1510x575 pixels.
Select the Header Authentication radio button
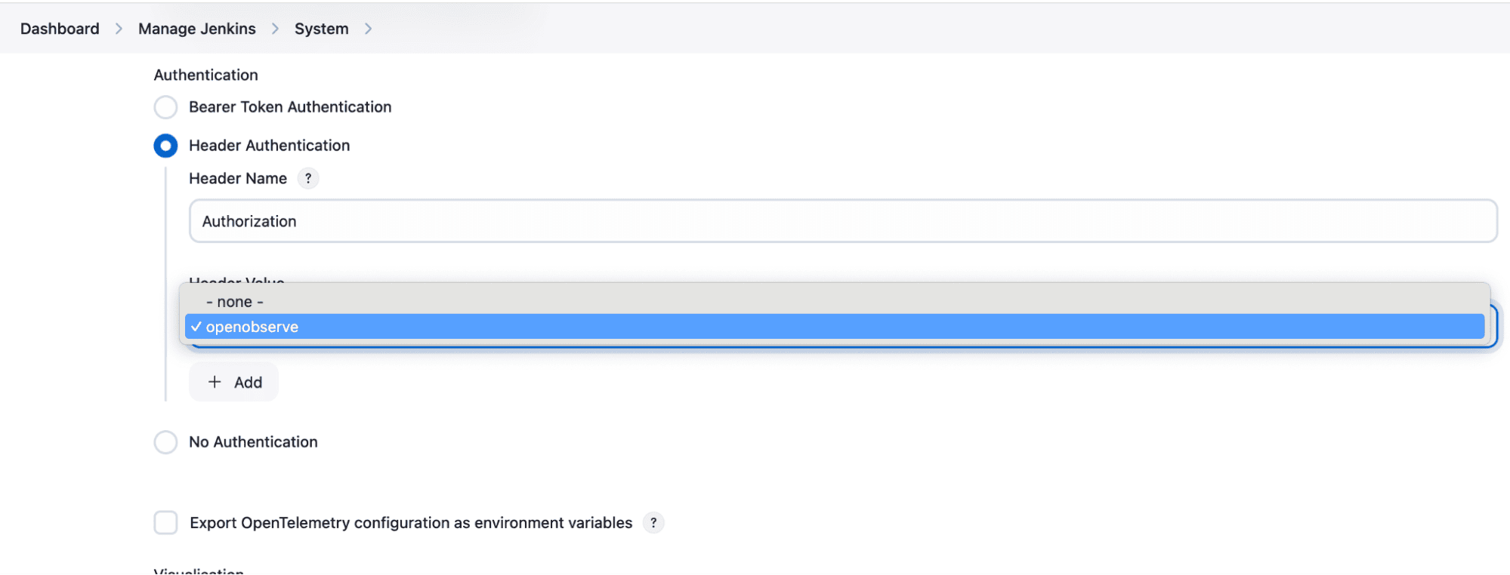tap(165, 146)
